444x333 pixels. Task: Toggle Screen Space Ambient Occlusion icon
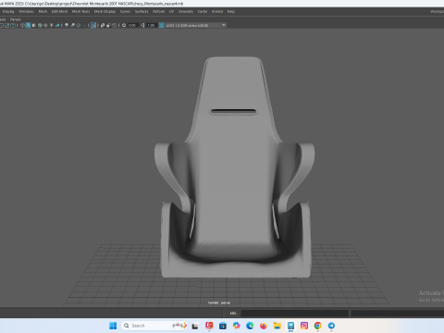[67, 25]
